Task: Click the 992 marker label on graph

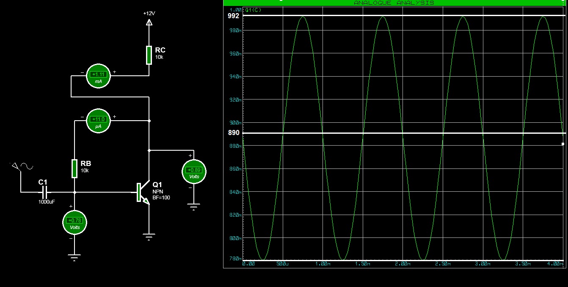Action: pyautogui.click(x=233, y=16)
